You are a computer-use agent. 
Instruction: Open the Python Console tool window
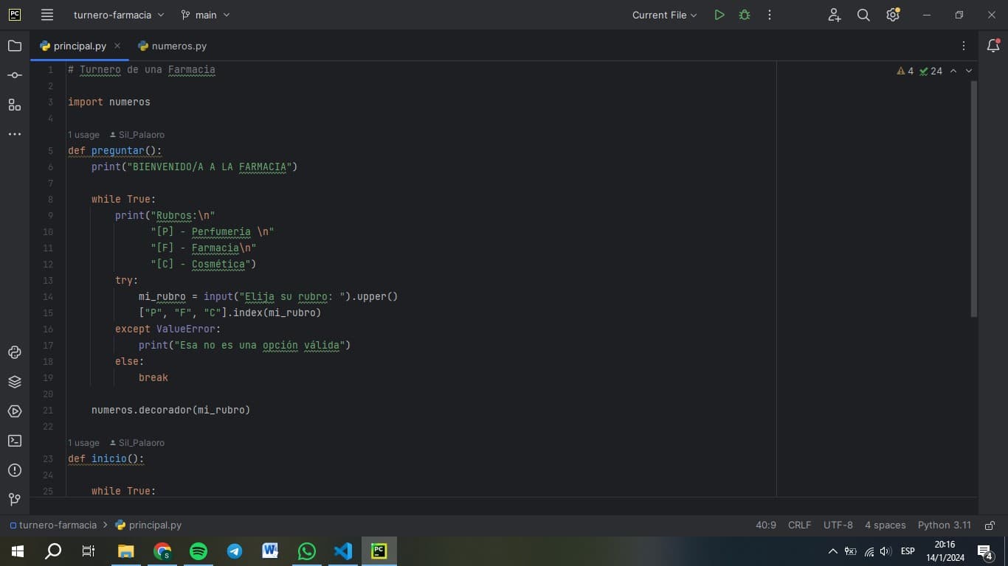click(x=15, y=352)
